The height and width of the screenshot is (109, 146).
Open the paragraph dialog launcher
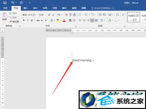pyautogui.click(x=124, y=26)
